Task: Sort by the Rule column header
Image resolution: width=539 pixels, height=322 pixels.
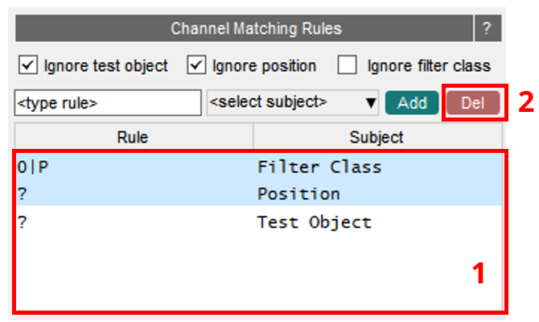Action: click(134, 137)
